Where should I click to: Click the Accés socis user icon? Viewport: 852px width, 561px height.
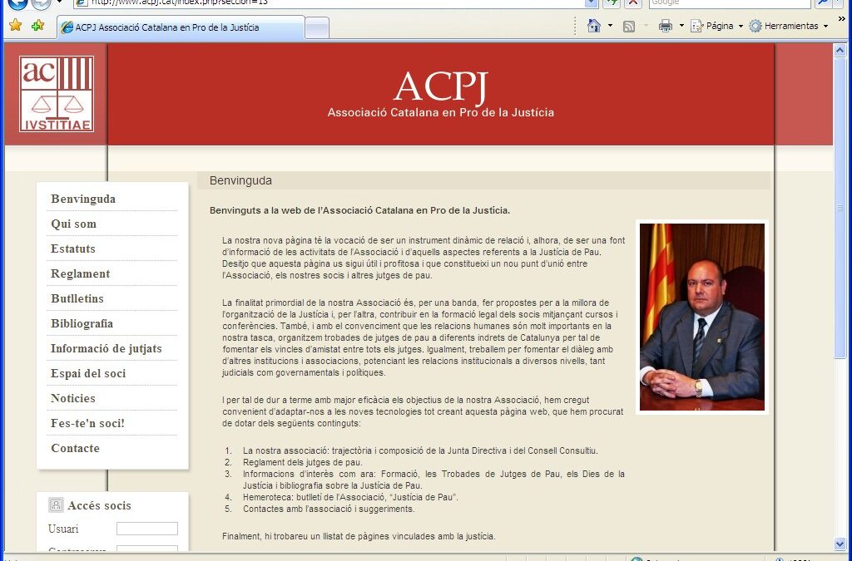pos(55,504)
